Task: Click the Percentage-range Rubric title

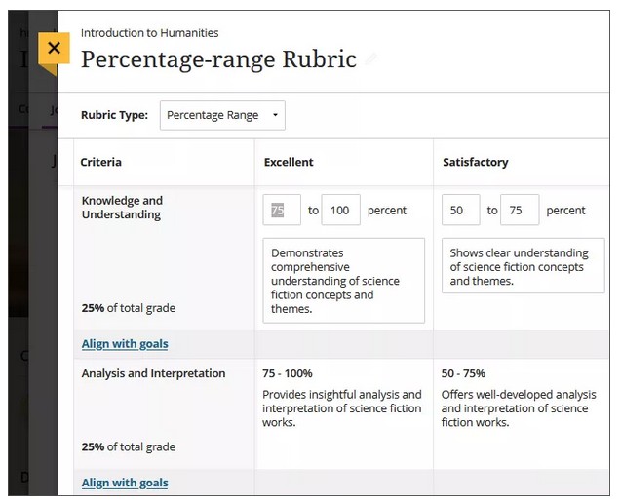Action: pos(218,59)
